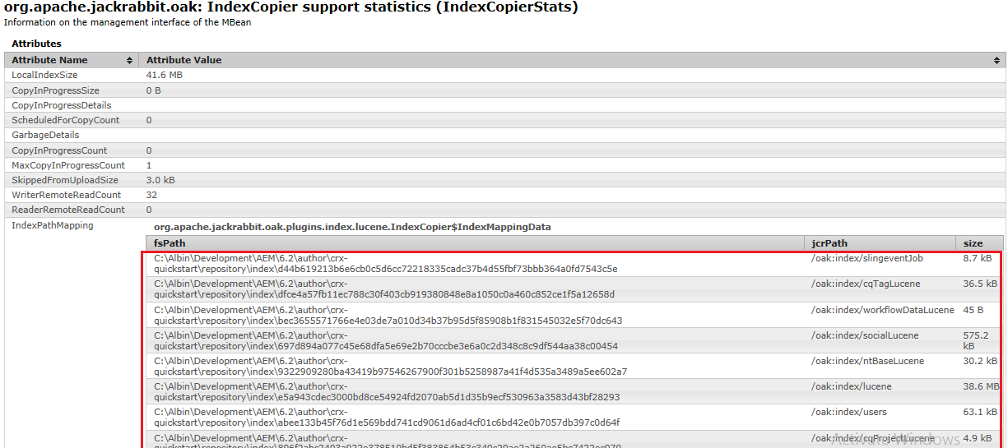Click the 30.2 kB size
1008x448 pixels.
click(x=980, y=361)
